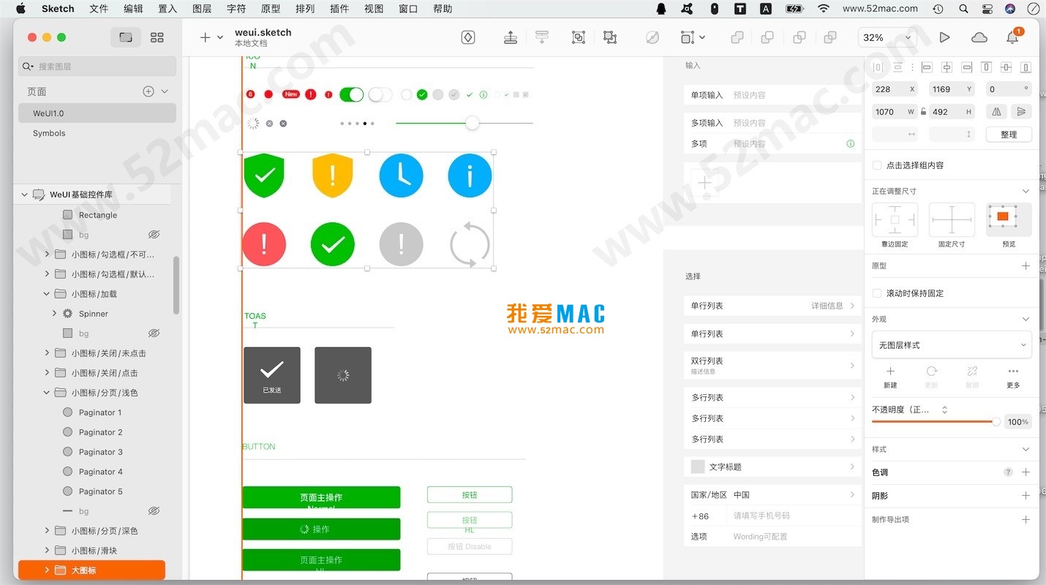The image size is (1046, 585).
Task: Open the 编辑 menu
Action: 133,9
